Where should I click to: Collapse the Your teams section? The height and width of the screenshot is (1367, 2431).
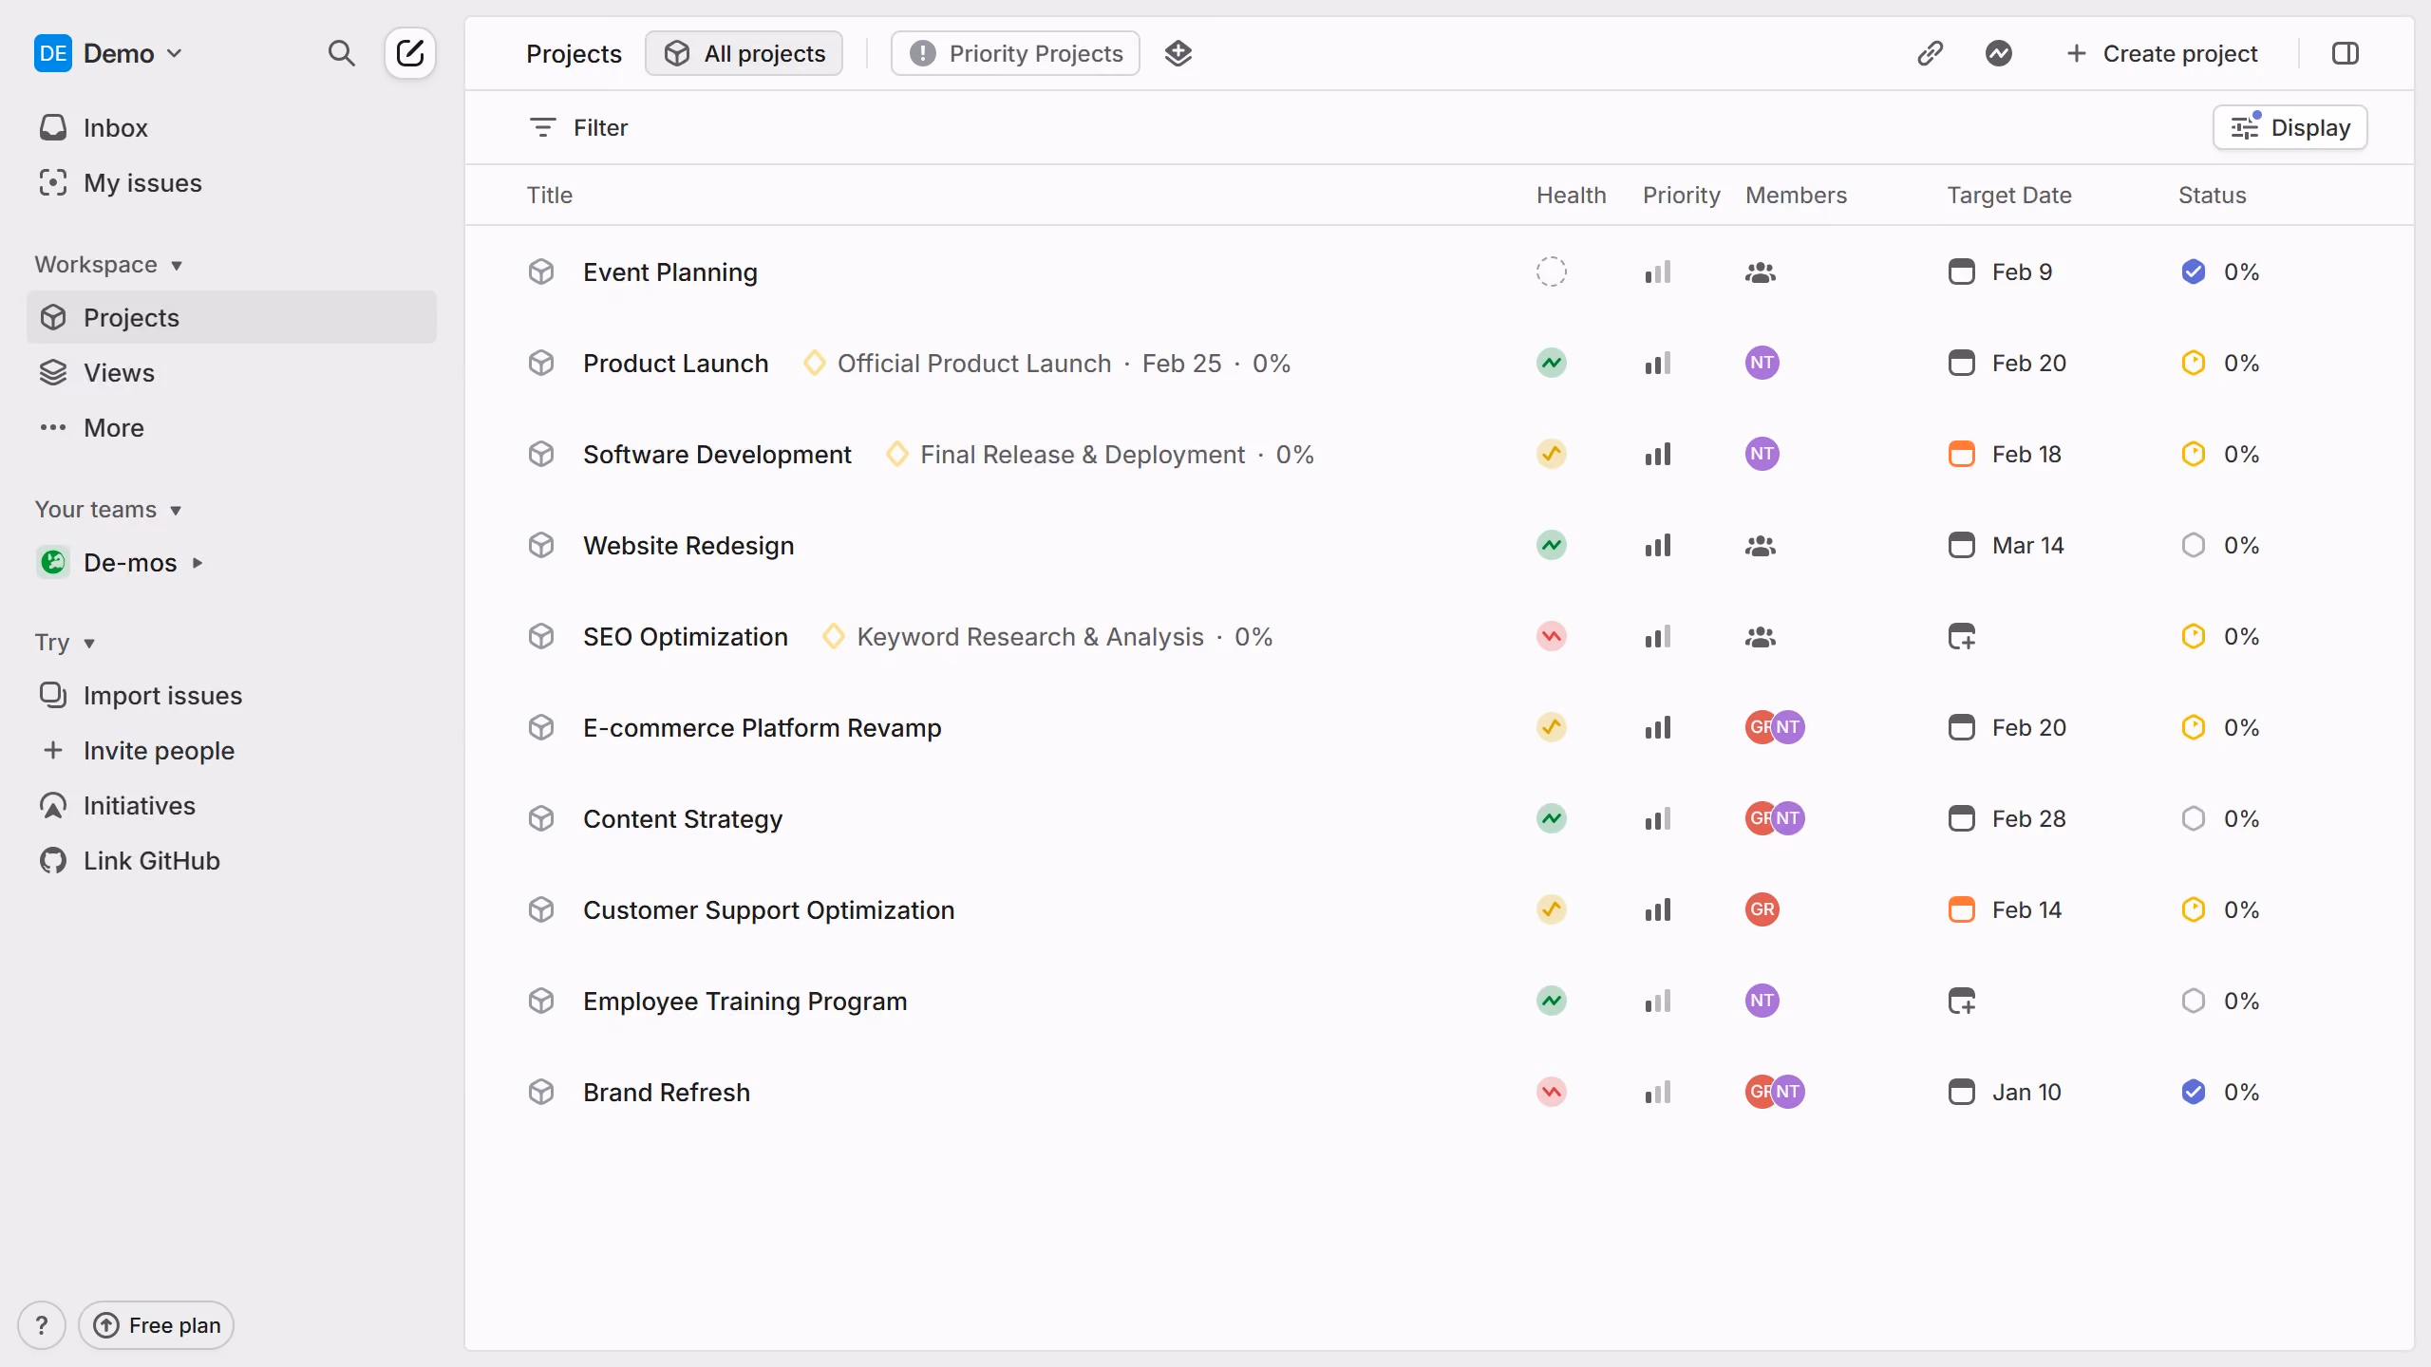[108, 510]
